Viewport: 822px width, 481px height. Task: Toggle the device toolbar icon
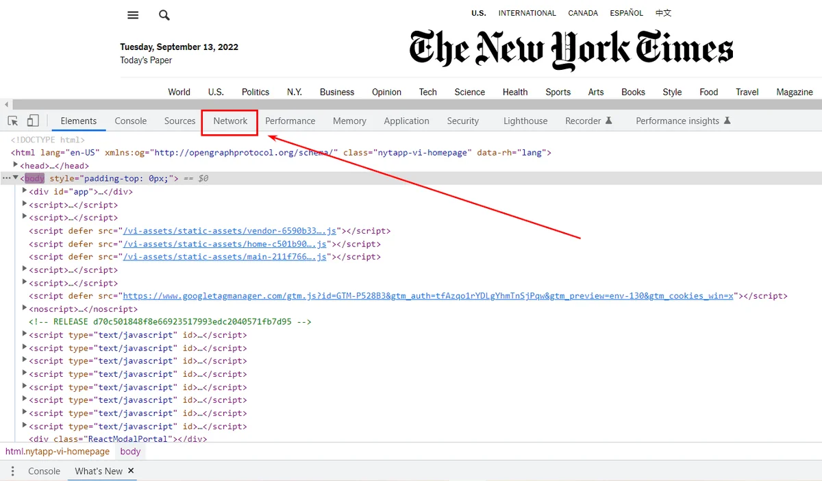coord(32,121)
